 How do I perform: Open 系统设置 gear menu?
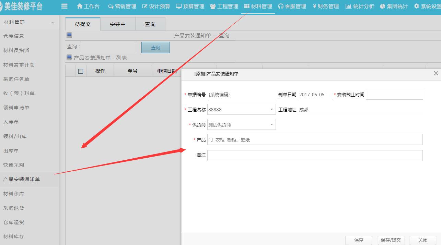[x=427, y=6]
